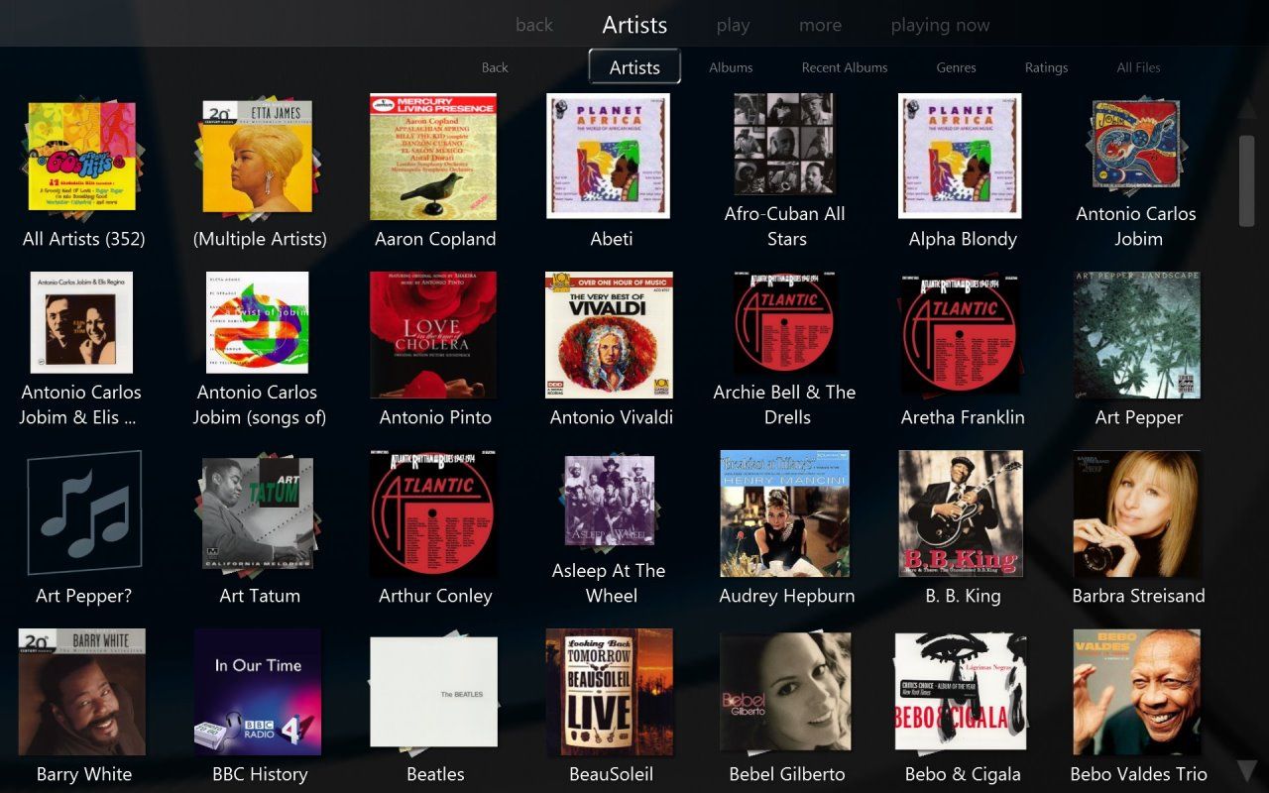
Task: Open Art Tatum album cover
Action: 257,512
